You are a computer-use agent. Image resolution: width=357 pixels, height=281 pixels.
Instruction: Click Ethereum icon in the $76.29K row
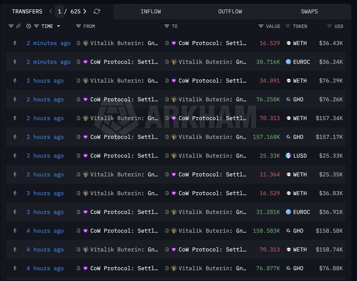pyautogui.click(x=15, y=80)
